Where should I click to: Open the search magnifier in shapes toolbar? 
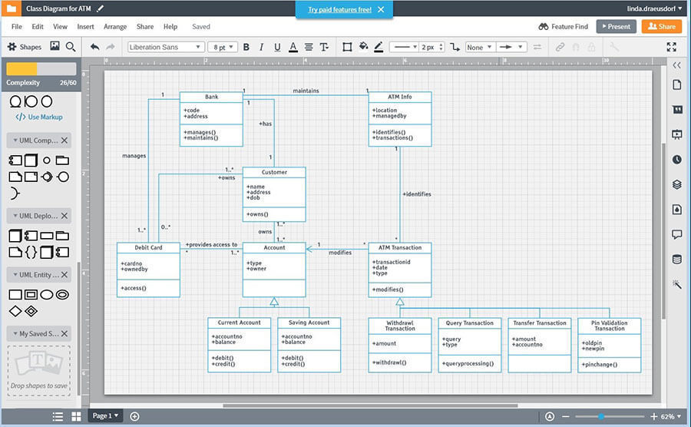[71, 47]
